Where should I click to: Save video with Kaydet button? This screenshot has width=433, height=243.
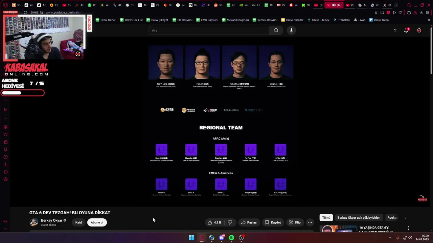pyautogui.click(x=273, y=222)
